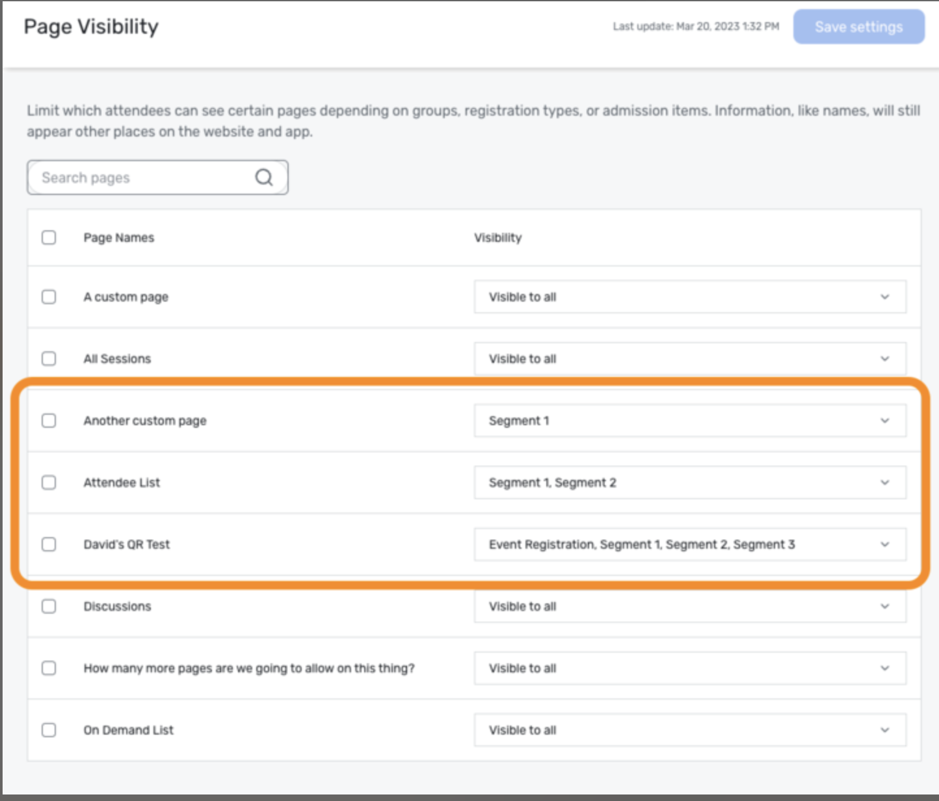
Task: Enable the Attendee List row checkbox
Action: (49, 482)
